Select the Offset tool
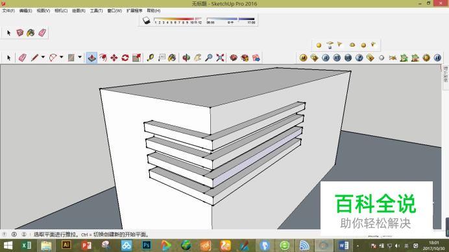449x252 pixels. [103, 58]
